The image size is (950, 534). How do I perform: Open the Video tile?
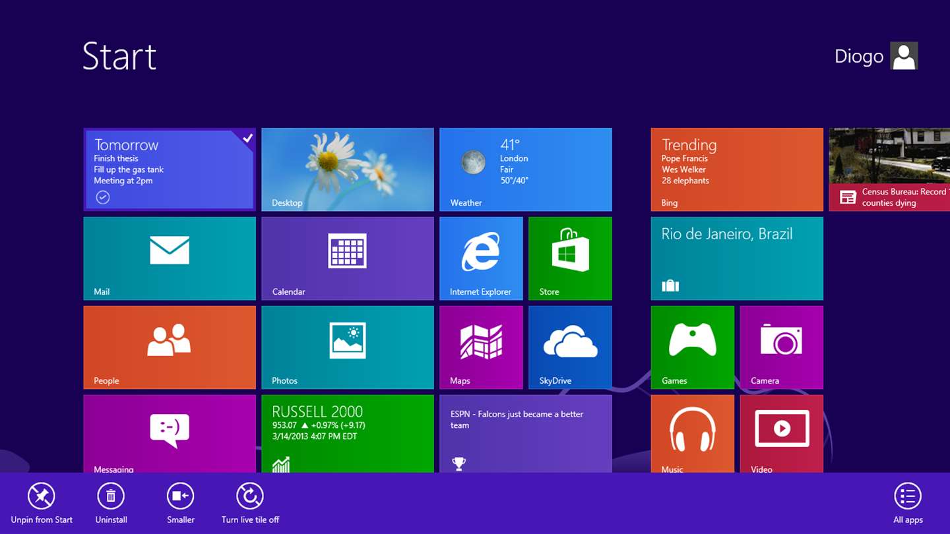pyautogui.click(x=781, y=434)
